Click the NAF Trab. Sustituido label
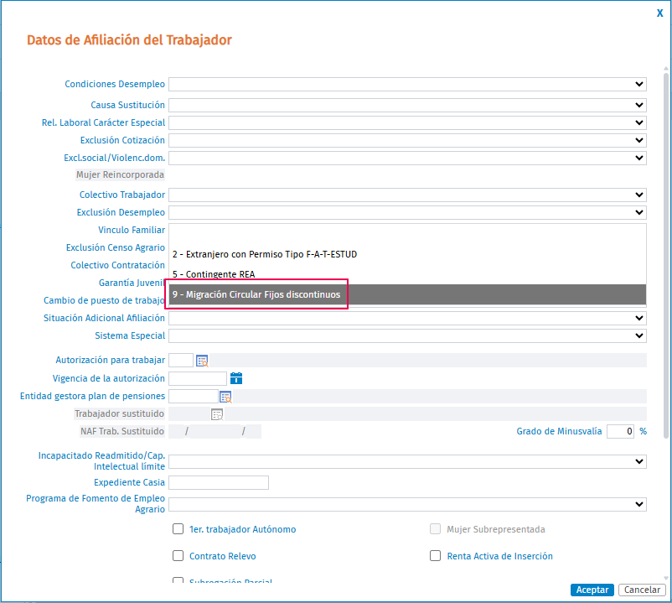This screenshot has width=672, height=603. pos(122,431)
